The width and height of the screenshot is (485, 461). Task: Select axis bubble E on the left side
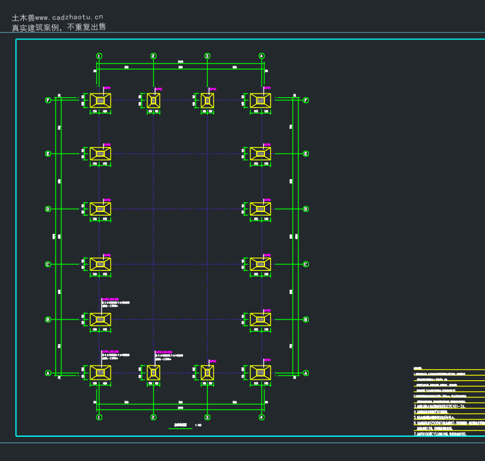pos(48,154)
